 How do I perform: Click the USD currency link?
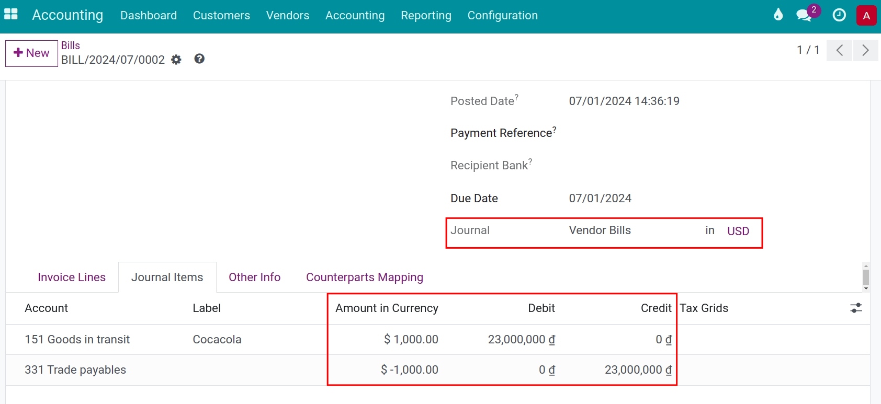click(738, 231)
